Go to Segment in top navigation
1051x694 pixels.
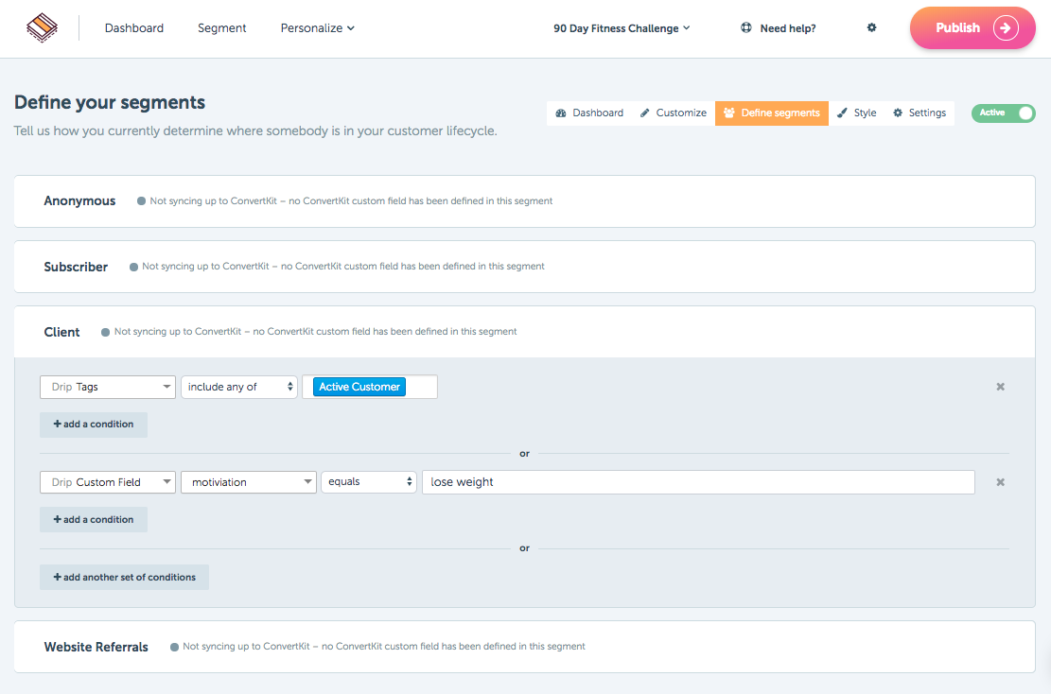[222, 28]
